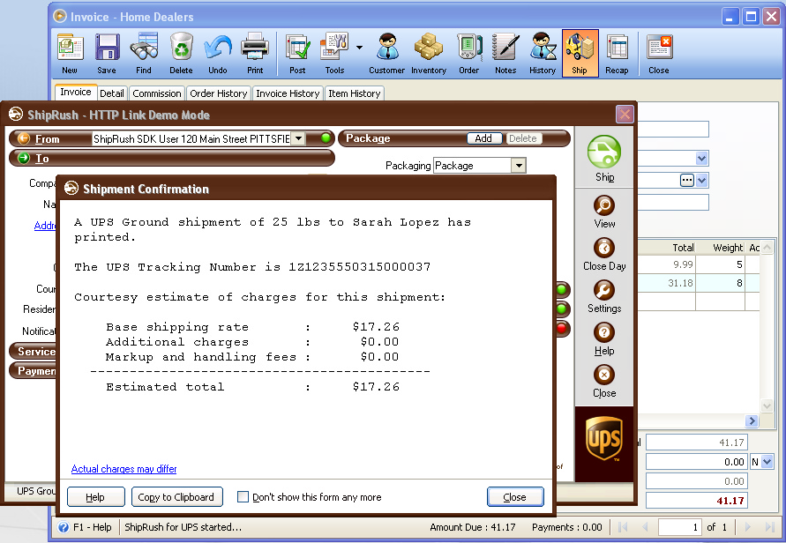Click the "ShipRush for UPS started..." status text

[183, 527]
